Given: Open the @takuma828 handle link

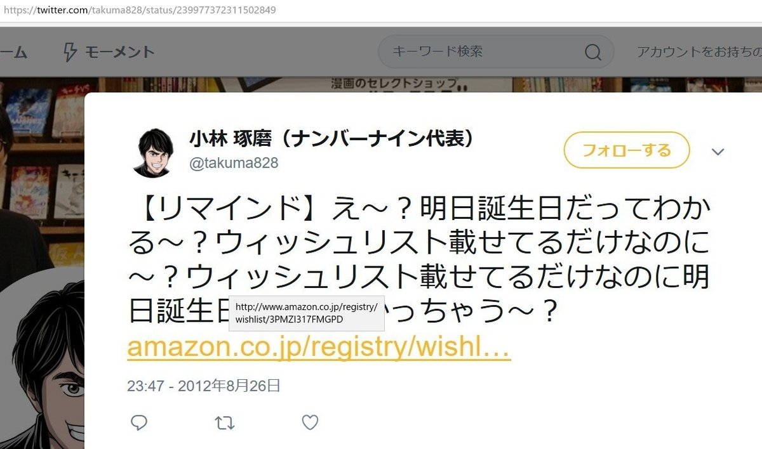Looking at the screenshot, I should 234,163.
